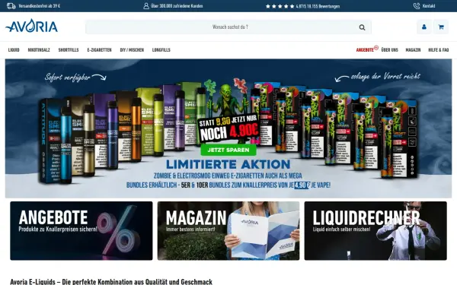Click 'solange der Vorrat reicht' banner text

[x=385, y=77]
